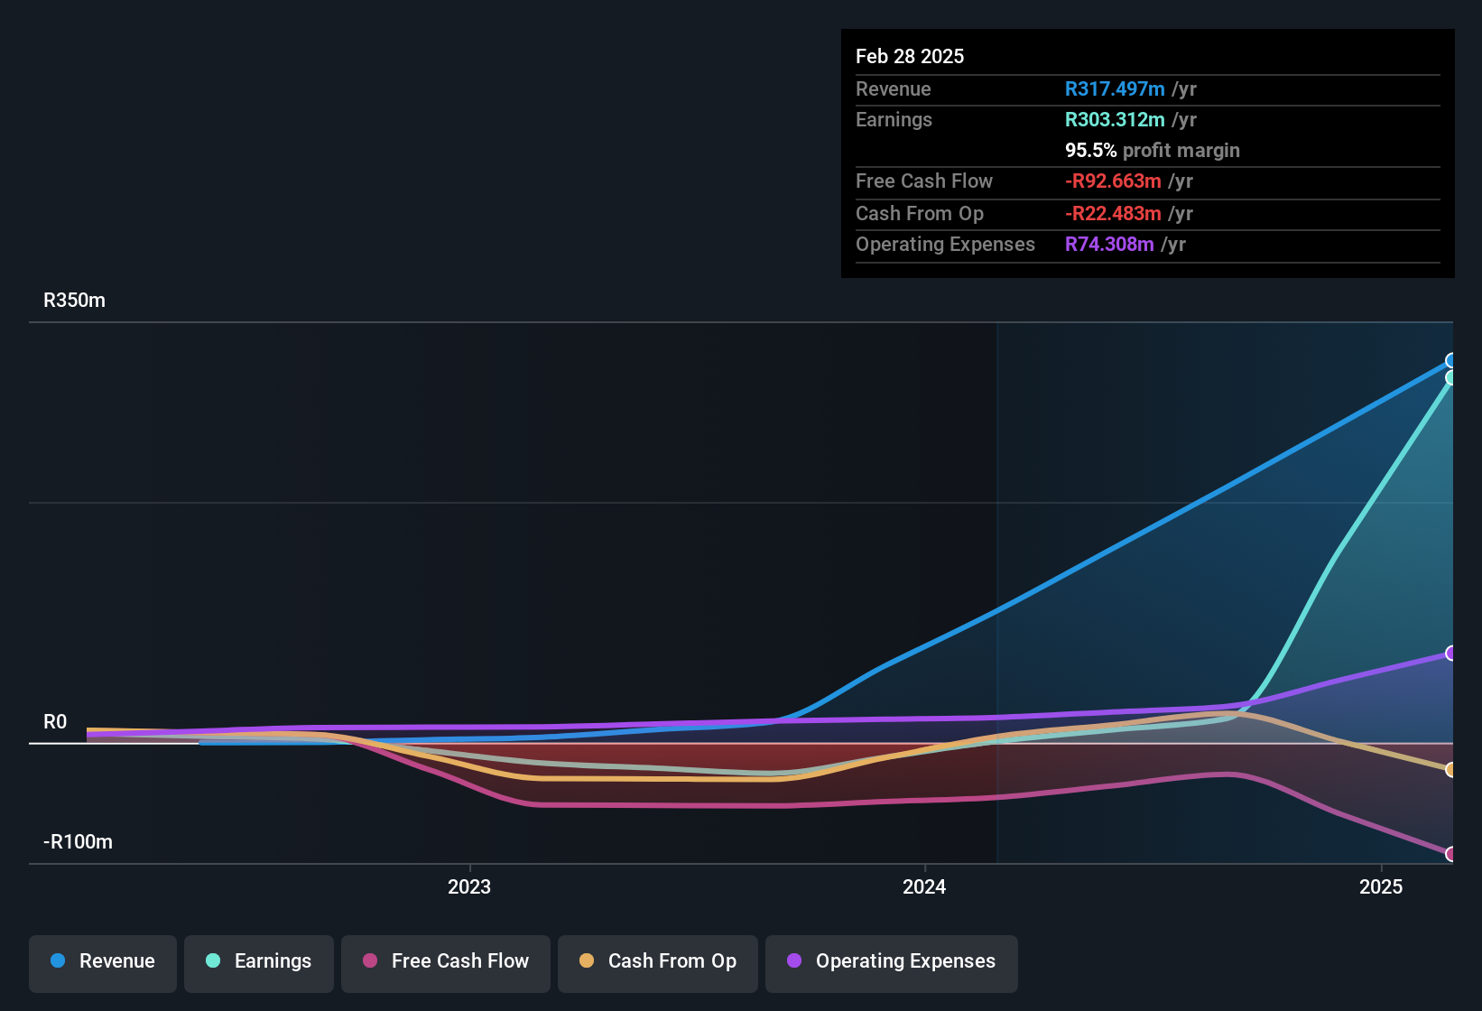This screenshot has height=1011, width=1482.
Task: Click the R74.308m operating expenses value
Action: [x=1109, y=244]
